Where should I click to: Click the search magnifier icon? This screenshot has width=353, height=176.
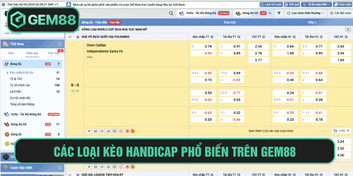(171, 13)
